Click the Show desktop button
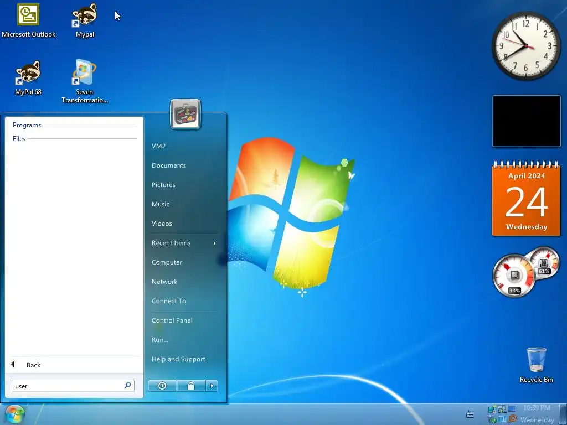This screenshot has width=567, height=425. [x=563, y=414]
